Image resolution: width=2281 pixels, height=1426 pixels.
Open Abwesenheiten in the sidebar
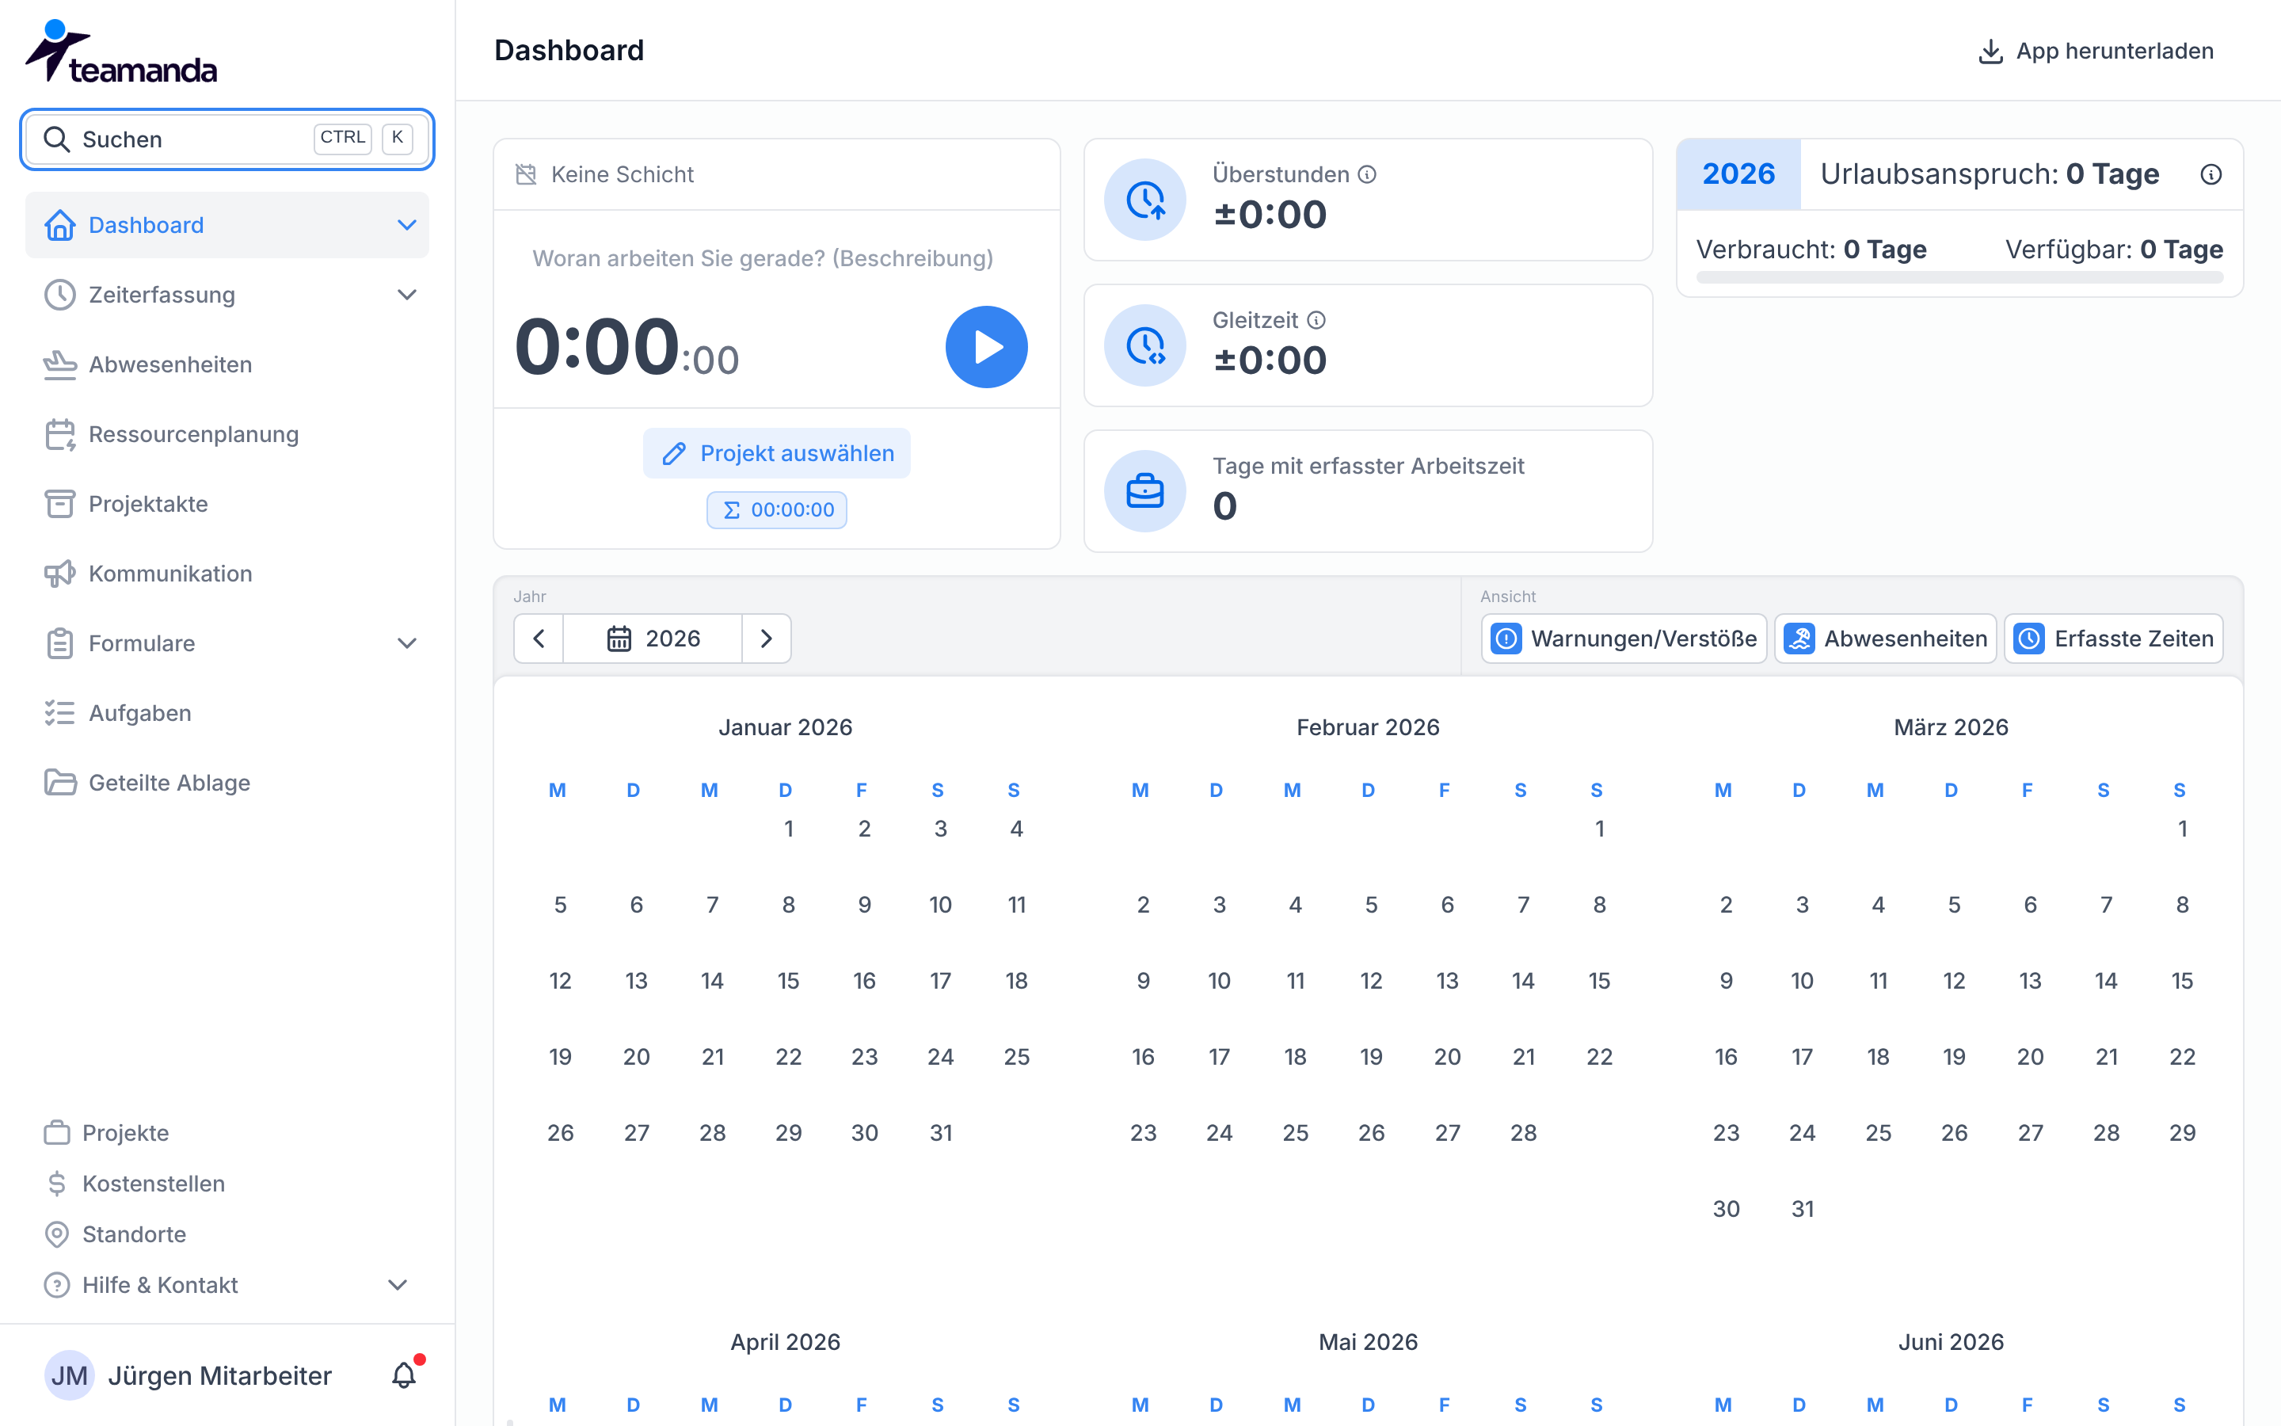point(227,365)
